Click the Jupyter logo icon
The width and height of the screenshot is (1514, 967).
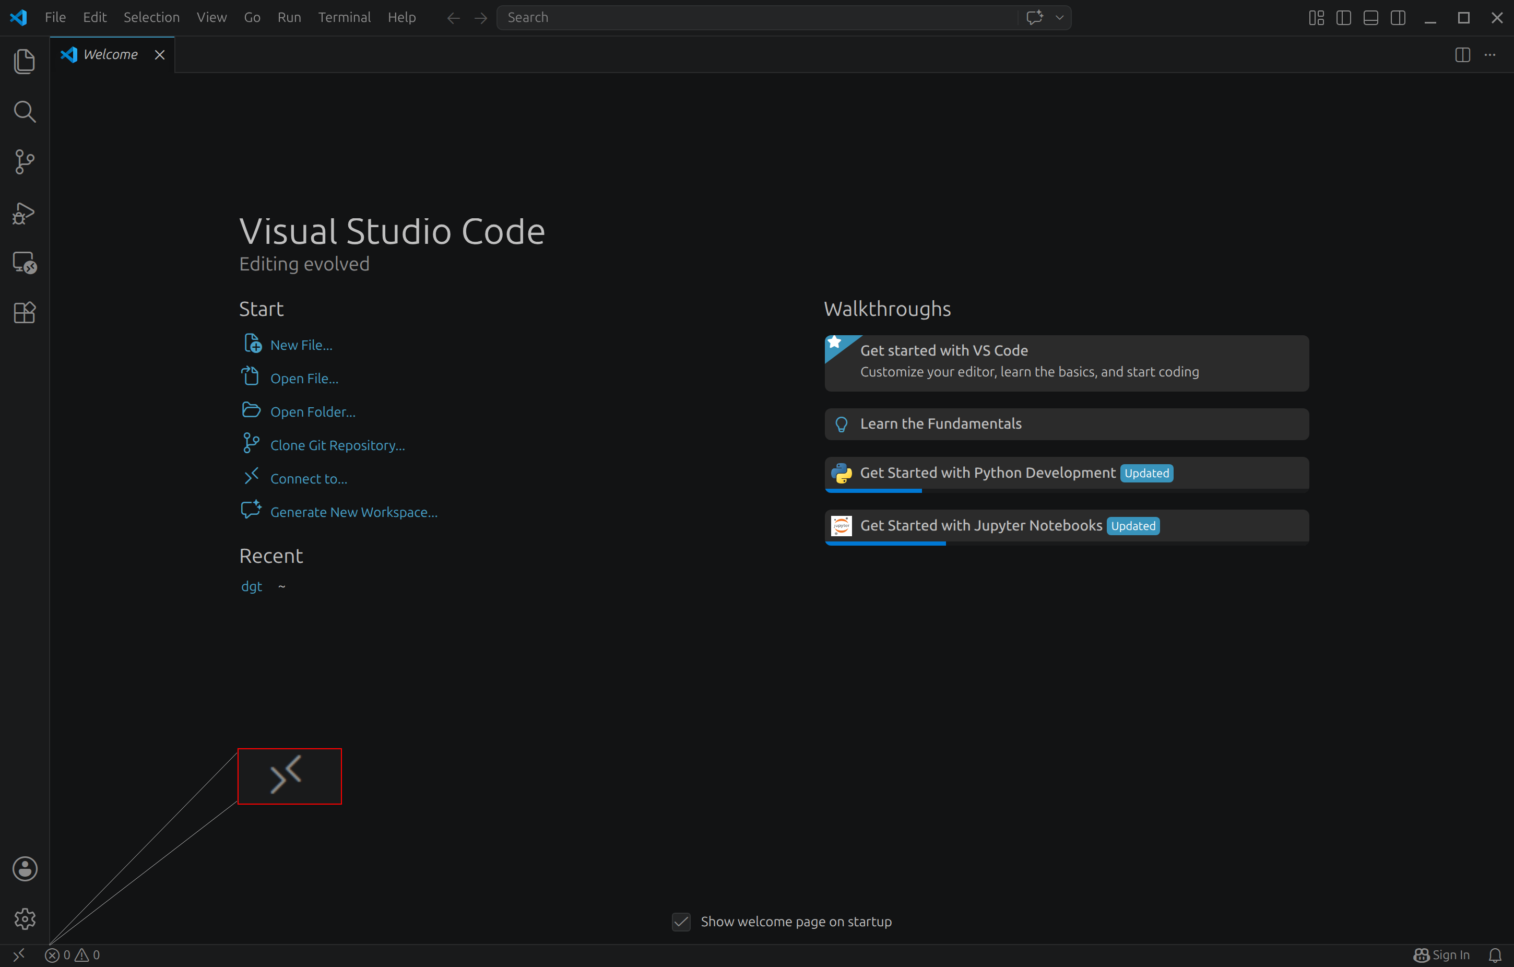click(841, 526)
